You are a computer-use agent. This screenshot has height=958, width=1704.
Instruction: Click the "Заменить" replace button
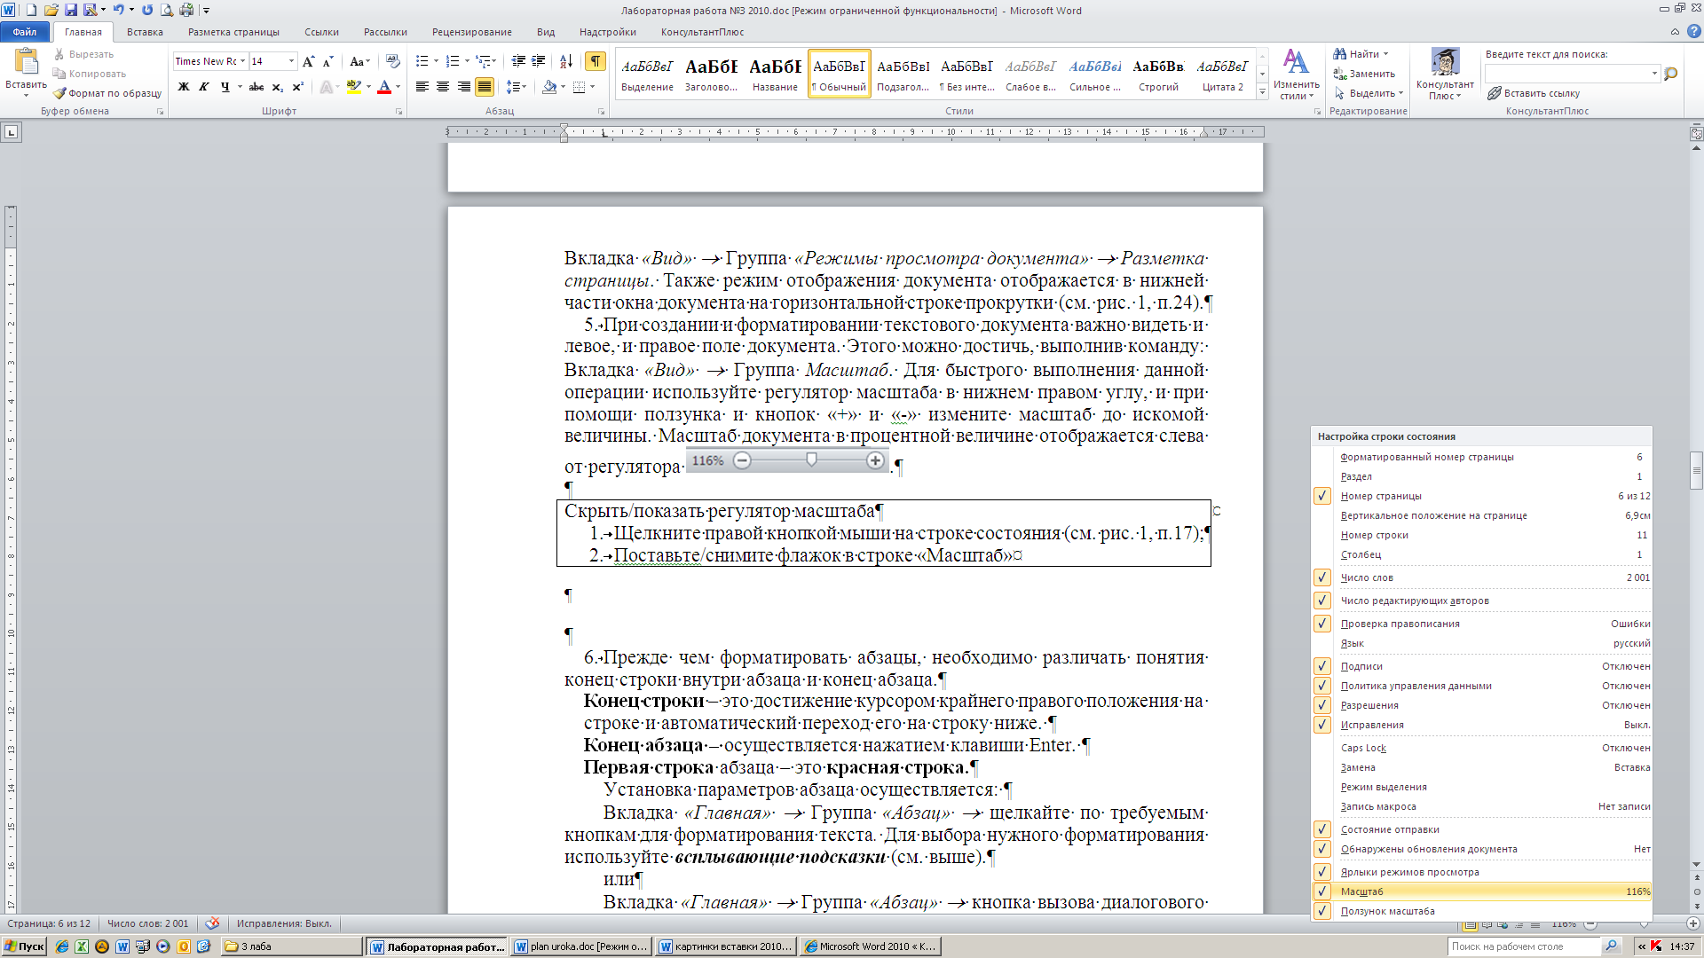(1364, 74)
